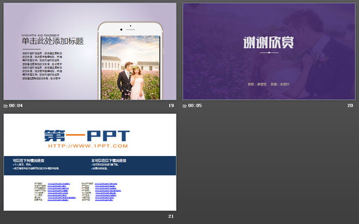Click the 单击此处添加标题 title text

pos(53,41)
